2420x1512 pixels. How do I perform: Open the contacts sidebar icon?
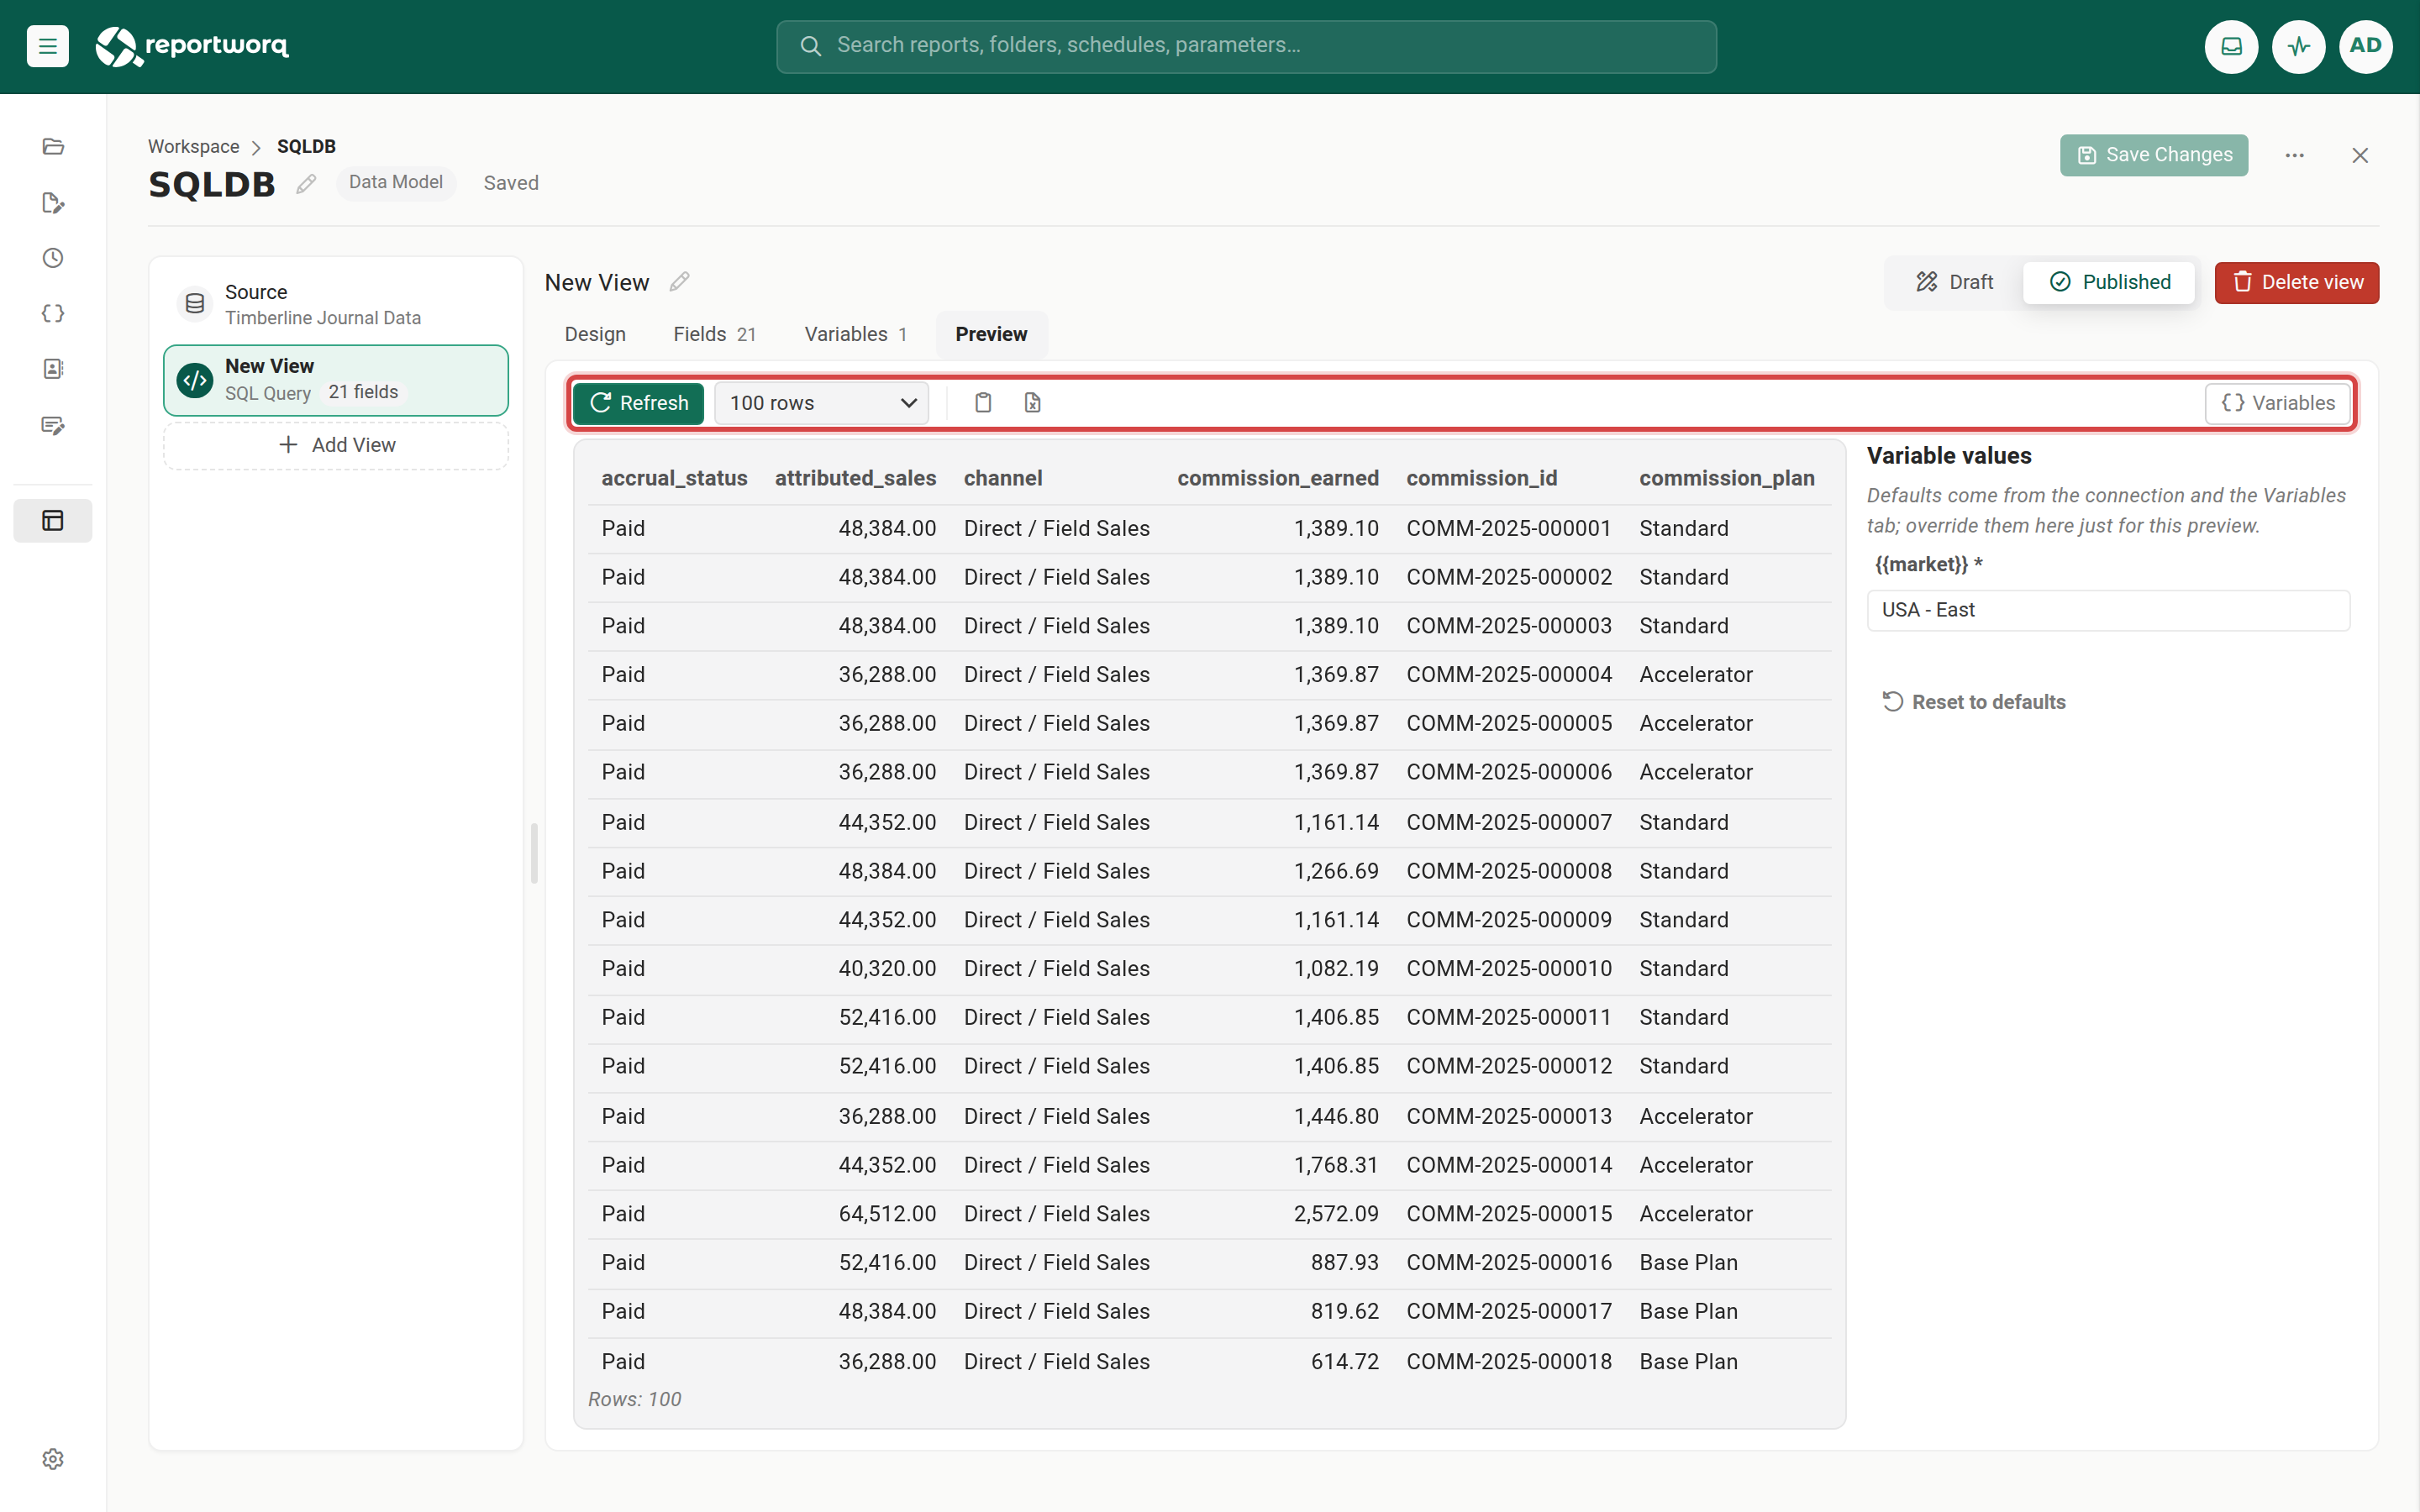click(x=53, y=369)
